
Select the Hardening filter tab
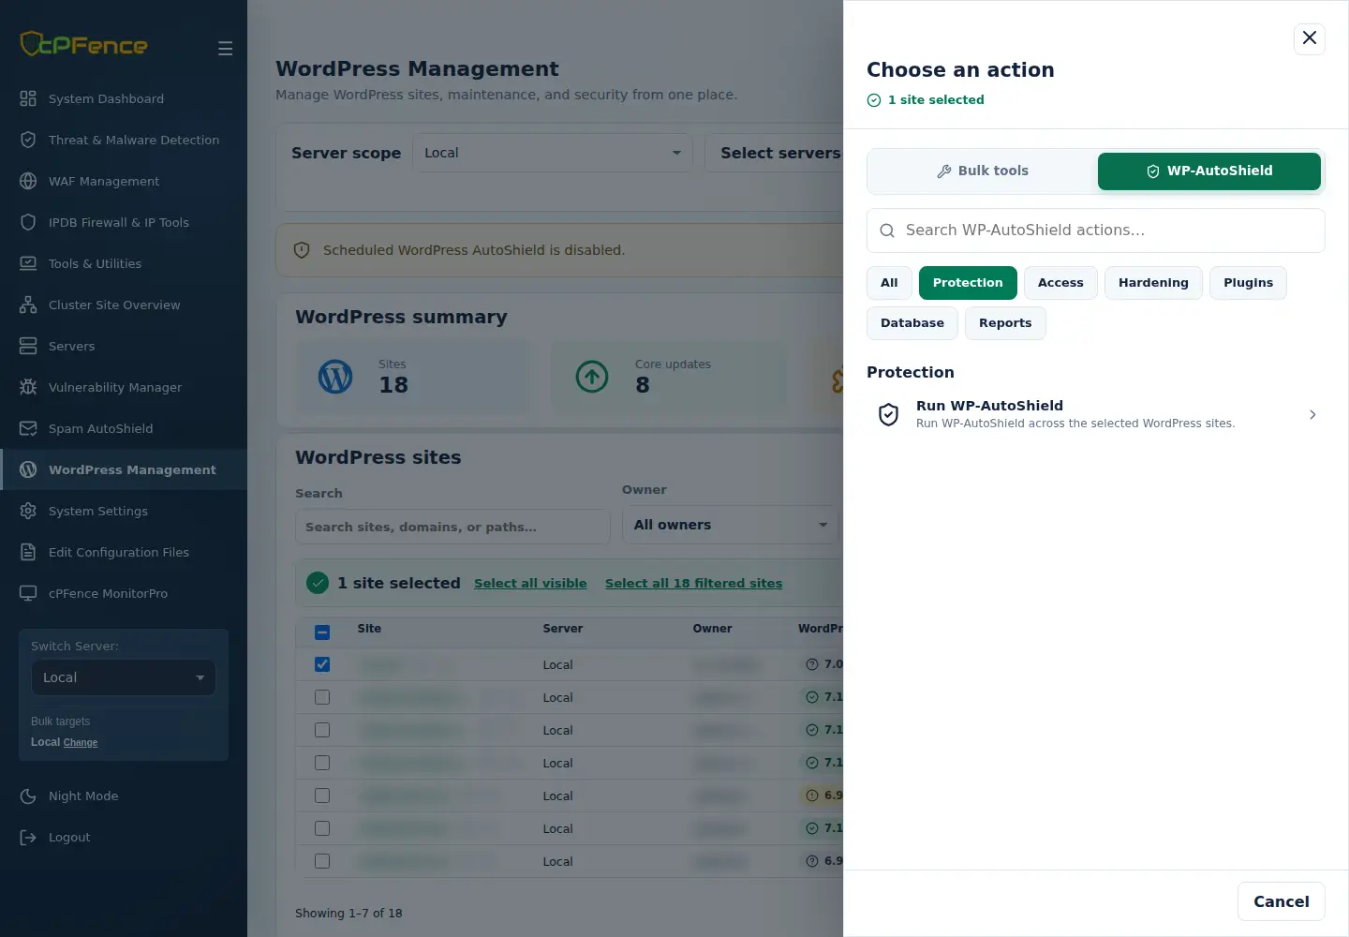[1153, 283]
